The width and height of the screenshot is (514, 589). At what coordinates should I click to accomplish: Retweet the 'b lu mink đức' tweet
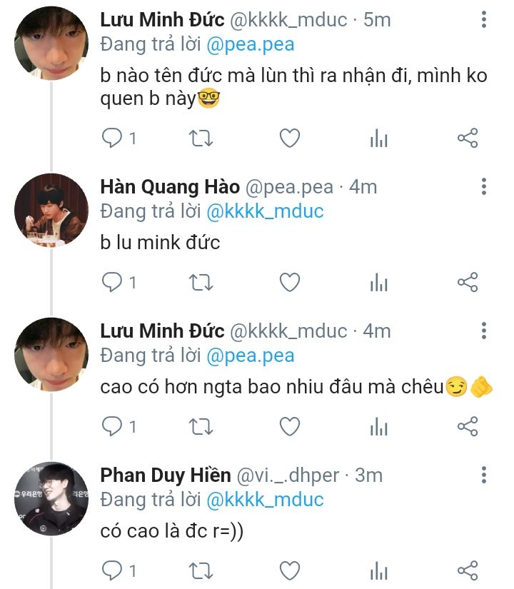click(x=201, y=283)
